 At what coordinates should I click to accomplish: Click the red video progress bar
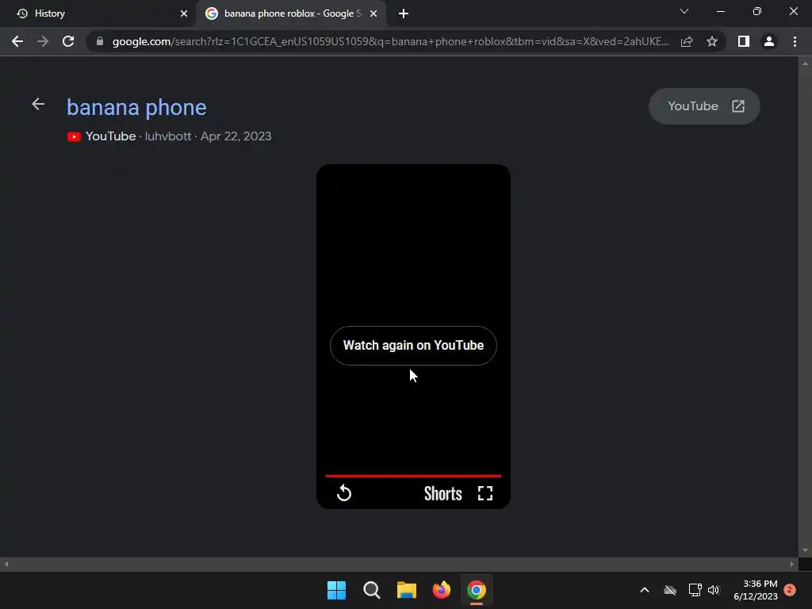[413, 476]
